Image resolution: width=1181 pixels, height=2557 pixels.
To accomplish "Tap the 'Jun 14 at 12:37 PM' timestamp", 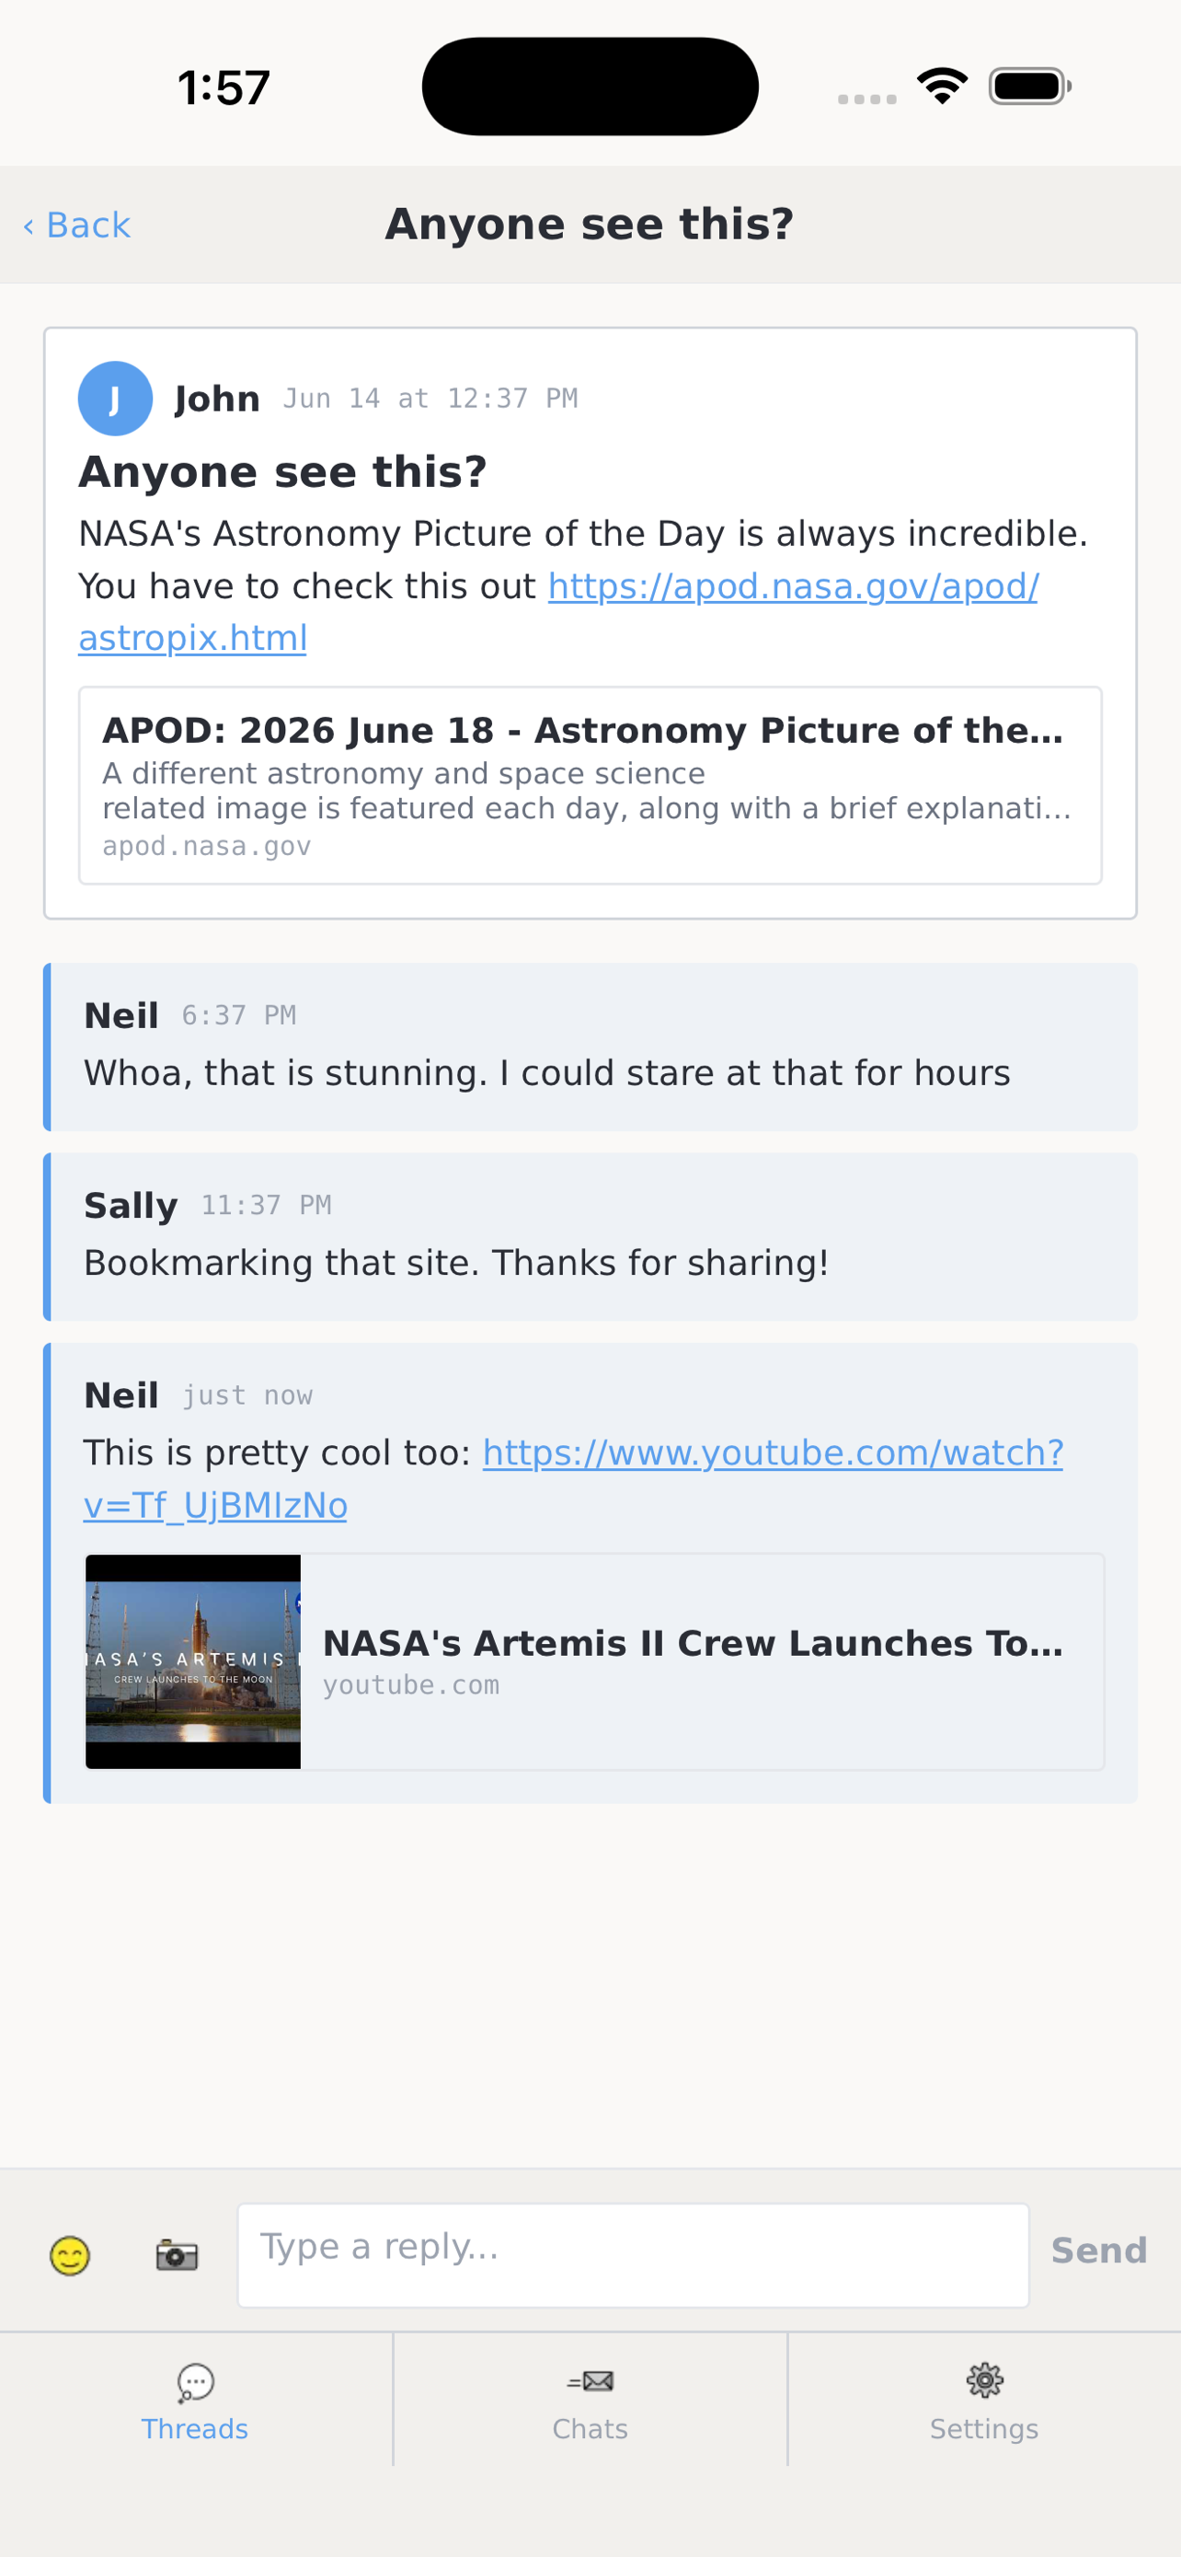I will tap(430, 399).
